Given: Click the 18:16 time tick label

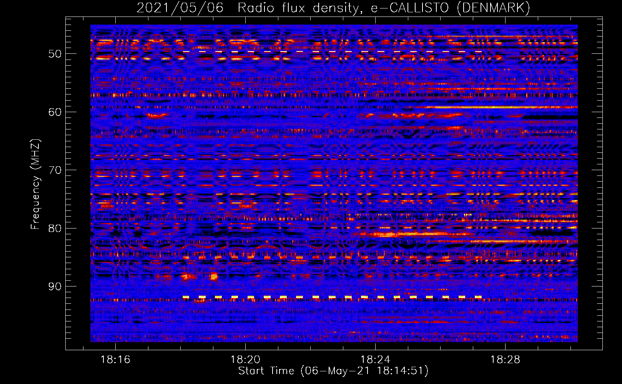Looking at the screenshot, I should point(115,360).
